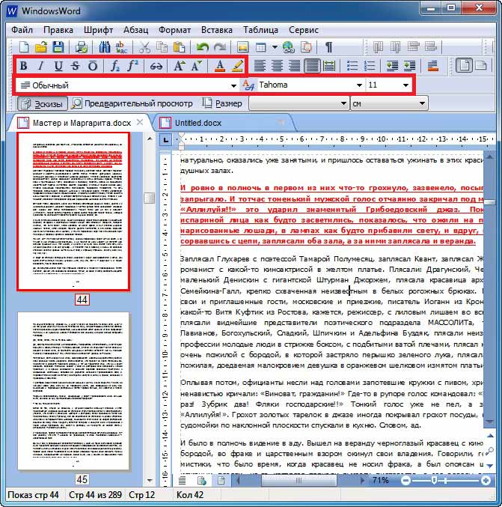The image size is (502, 507).
Task: Align text to the left
Action: [x=260, y=66]
